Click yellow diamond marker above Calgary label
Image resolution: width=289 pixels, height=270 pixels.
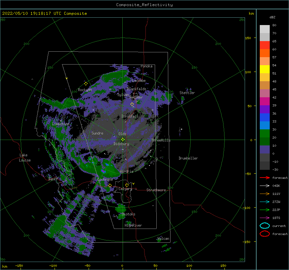pyautogui.click(x=127, y=185)
